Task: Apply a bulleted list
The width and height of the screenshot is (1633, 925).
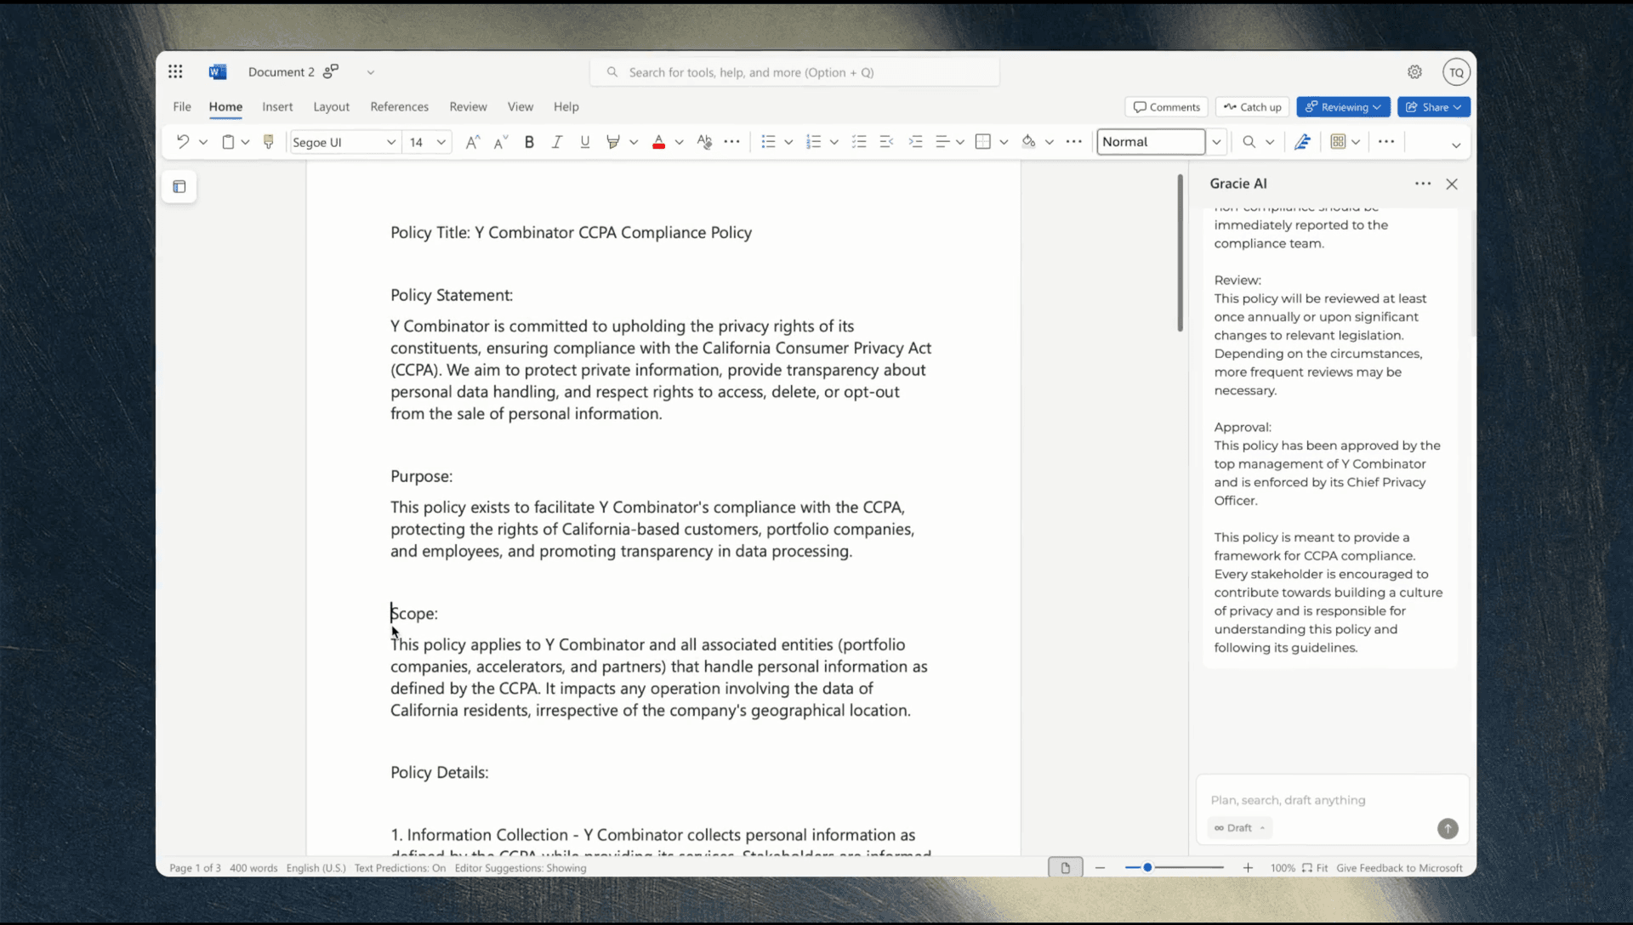Action: click(x=771, y=142)
